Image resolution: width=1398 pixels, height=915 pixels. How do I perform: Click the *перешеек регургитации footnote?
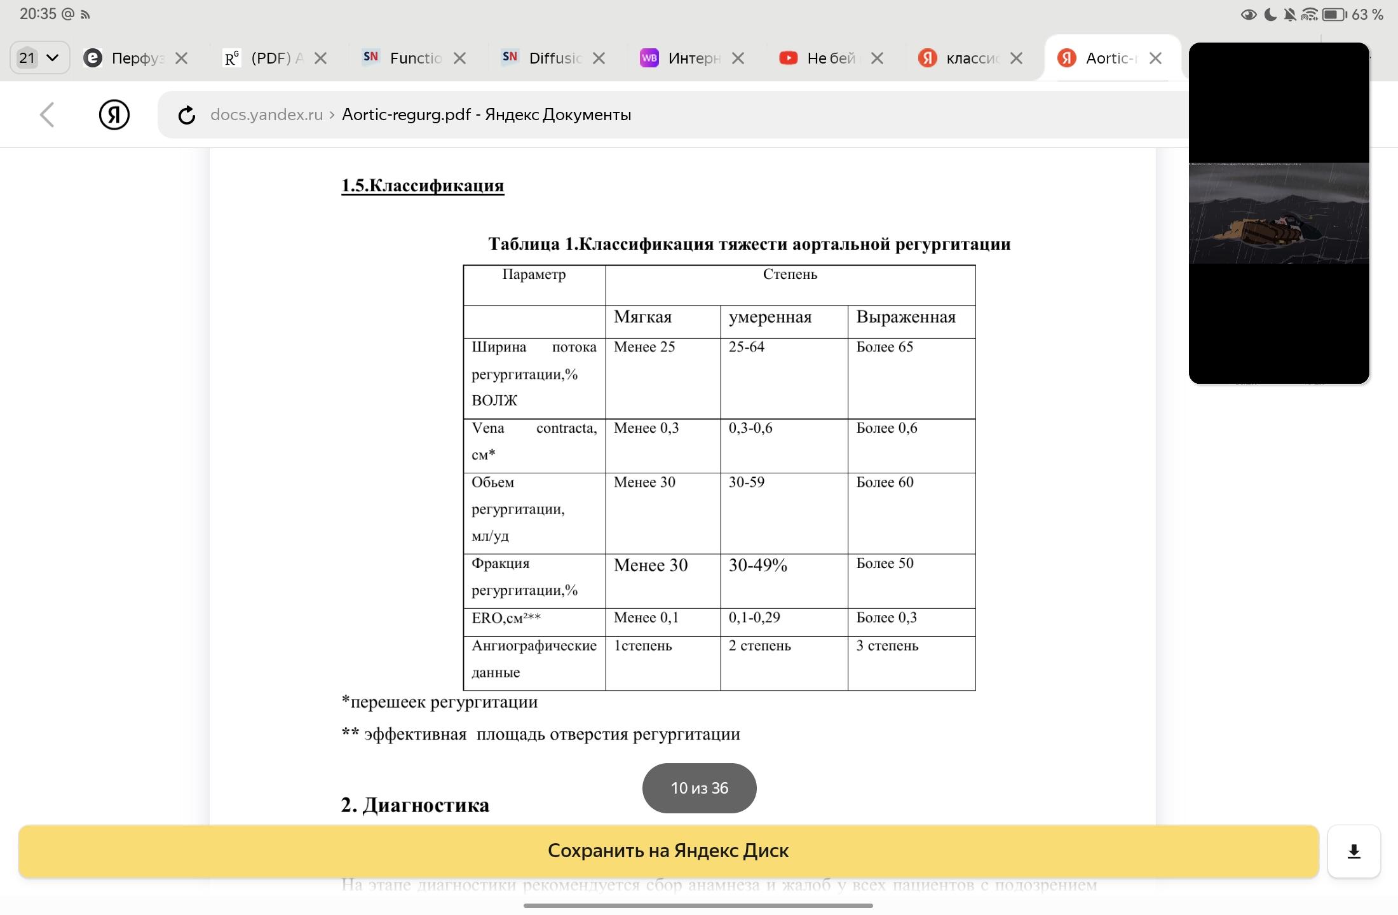[x=440, y=702]
